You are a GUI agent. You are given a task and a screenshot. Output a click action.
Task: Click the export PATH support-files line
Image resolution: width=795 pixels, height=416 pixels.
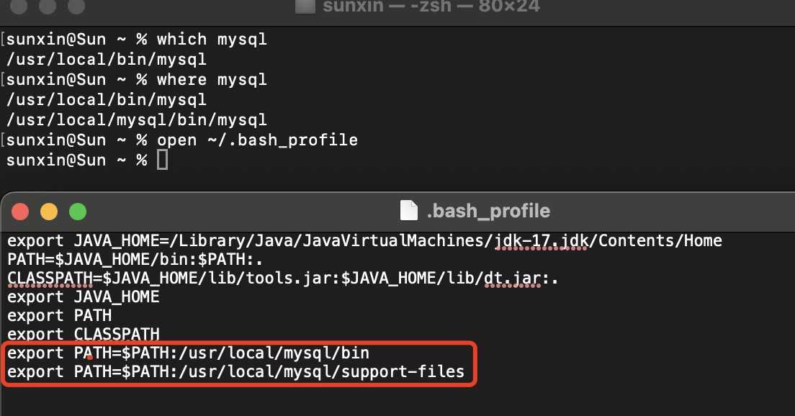[238, 371]
